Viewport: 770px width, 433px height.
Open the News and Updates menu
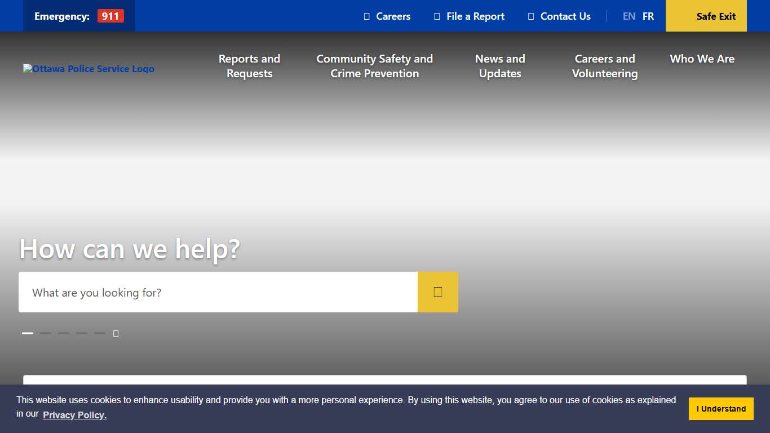click(499, 66)
